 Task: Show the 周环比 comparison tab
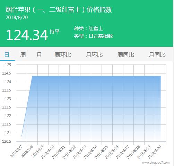[63, 55]
